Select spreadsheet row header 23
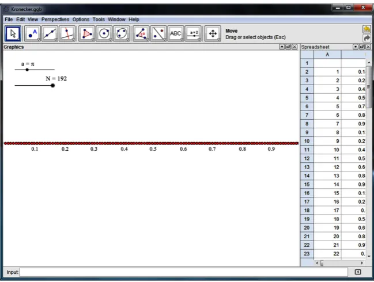The height and width of the screenshot is (282, 374). pyautogui.click(x=307, y=254)
